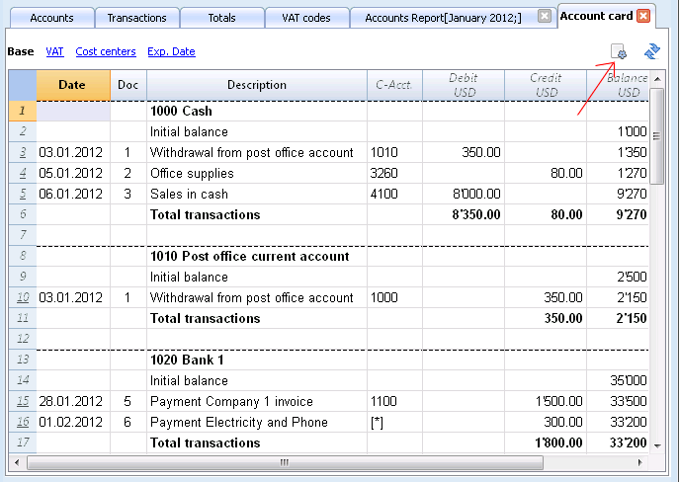Open the VAT codes tab
Image resolution: width=679 pixels, height=482 pixels.
(306, 18)
